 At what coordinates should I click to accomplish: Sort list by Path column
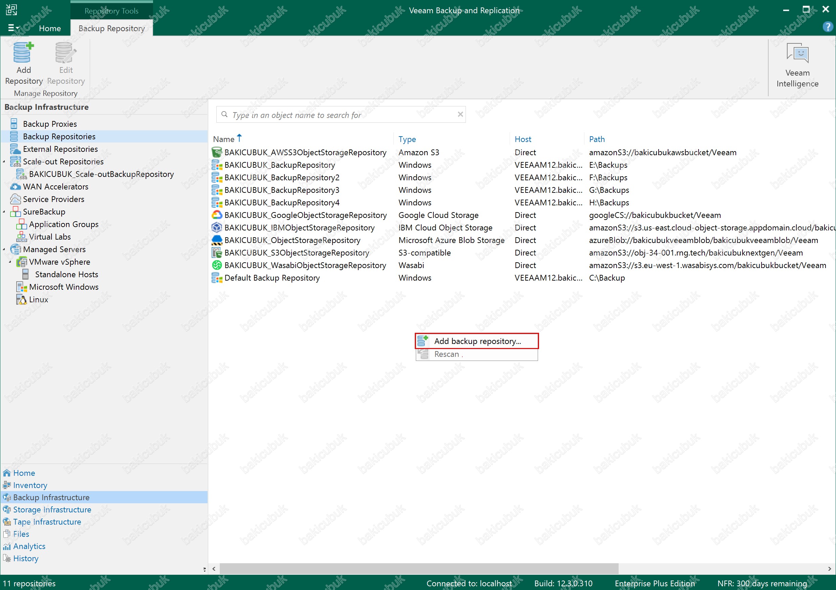596,139
